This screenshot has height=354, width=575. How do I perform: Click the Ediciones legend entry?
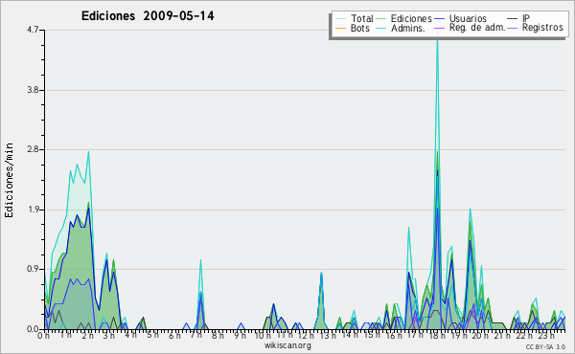point(404,18)
